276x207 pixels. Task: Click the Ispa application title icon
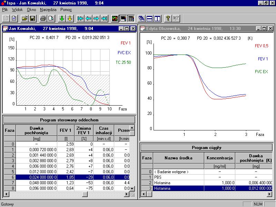coord(3,3)
